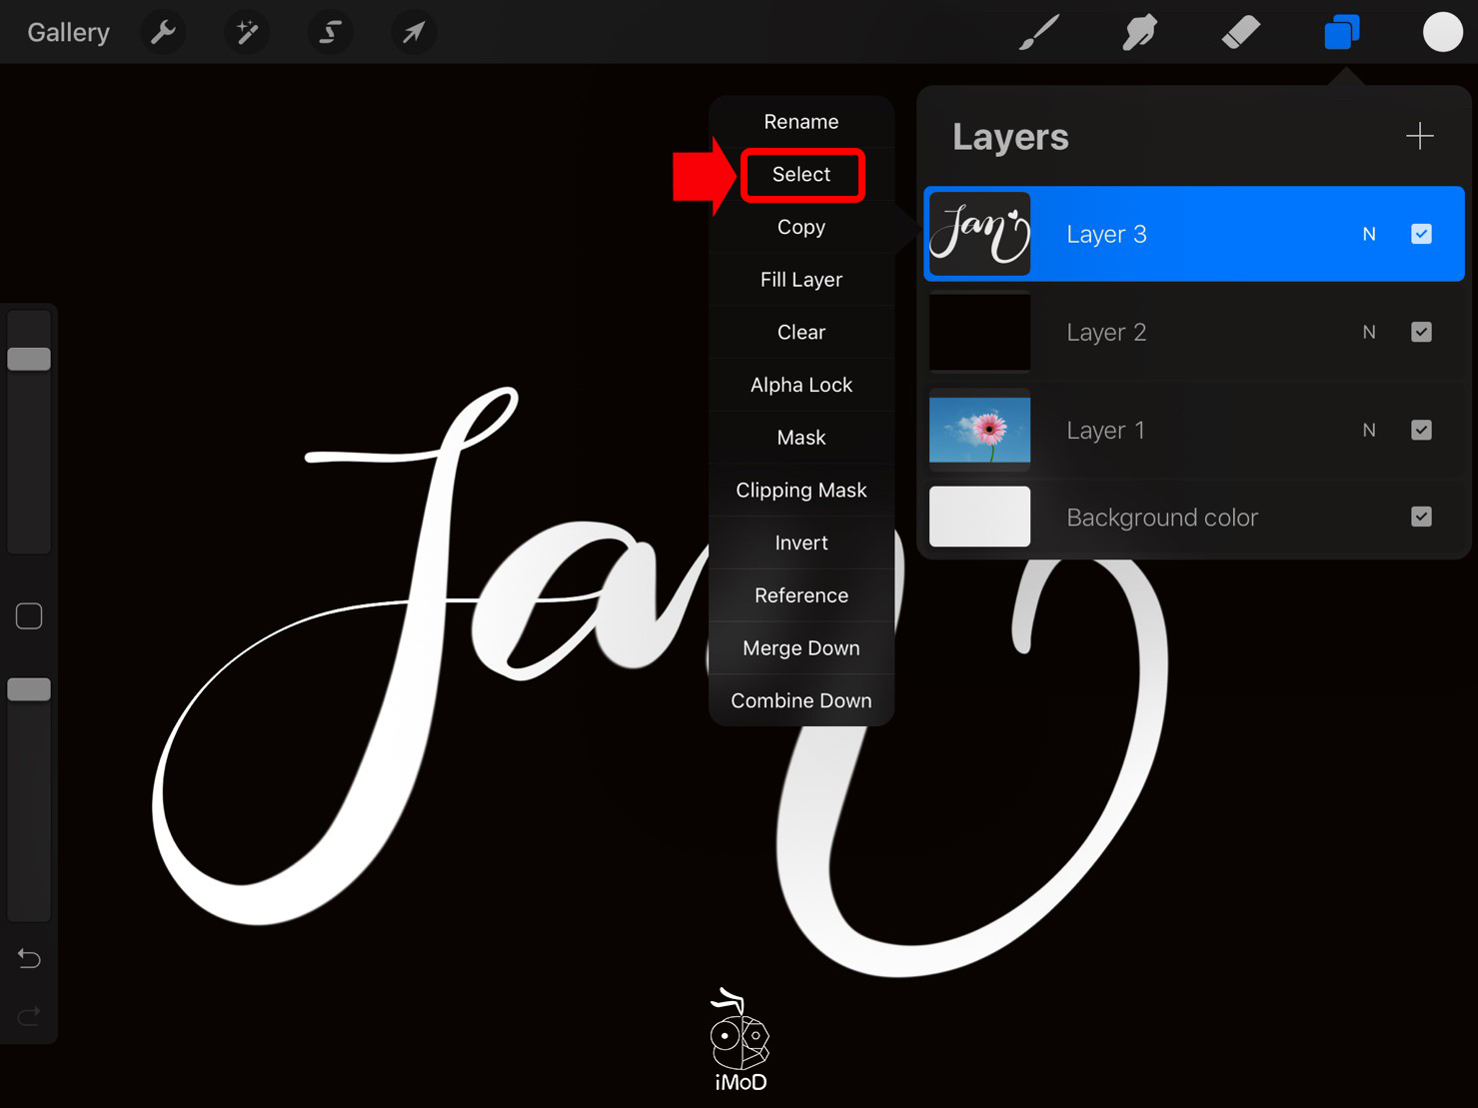The image size is (1478, 1108).
Task: Return to Gallery
Action: pyautogui.click(x=68, y=33)
